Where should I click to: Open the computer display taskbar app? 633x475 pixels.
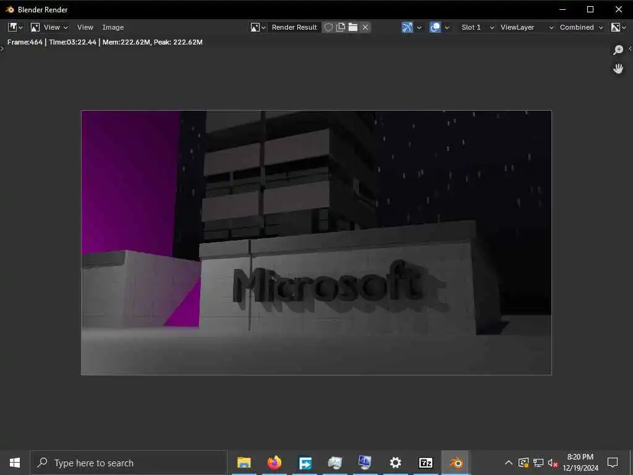coord(365,463)
